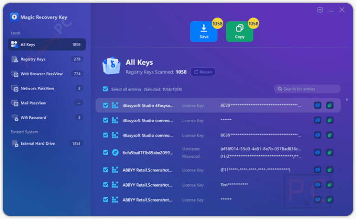Open Wifi Password section
The height and width of the screenshot is (219, 356).
pyautogui.click(x=47, y=117)
